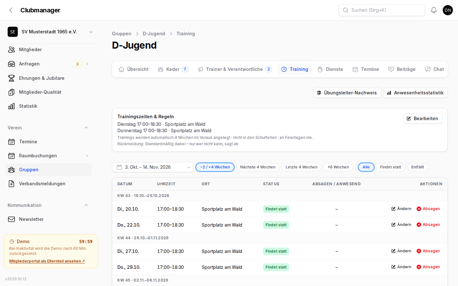
Task: Go to Ehrungen & Jubilare
Action: (x=48, y=78)
